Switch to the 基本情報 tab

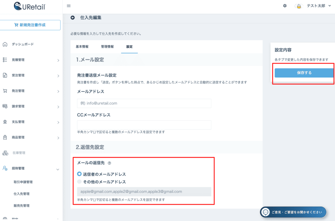pos(82,47)
